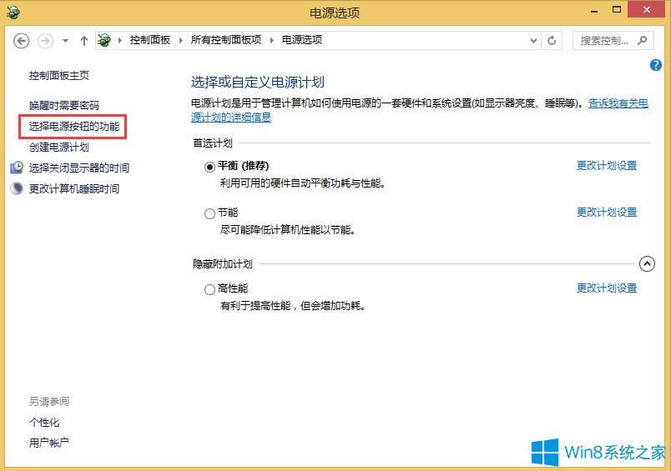Open 个性化 under 另请参阅
This screenshot has height=471, width=671.
44,423
